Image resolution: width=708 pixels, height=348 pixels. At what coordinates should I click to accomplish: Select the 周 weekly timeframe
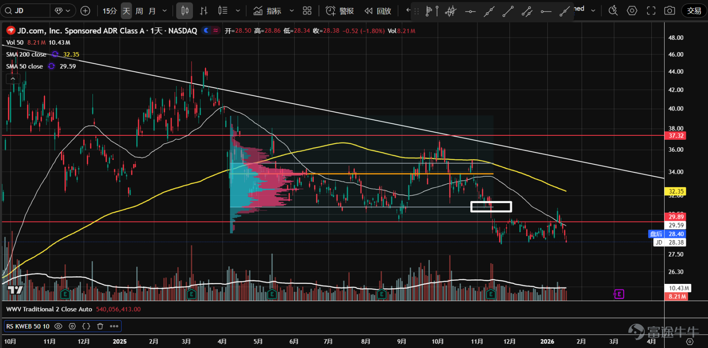pos(139,11)
